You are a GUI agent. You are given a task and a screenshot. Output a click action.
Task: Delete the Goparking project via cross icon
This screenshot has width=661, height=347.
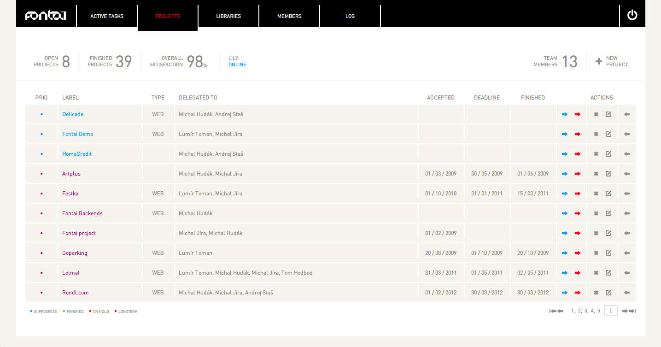(x=596, y=253)
